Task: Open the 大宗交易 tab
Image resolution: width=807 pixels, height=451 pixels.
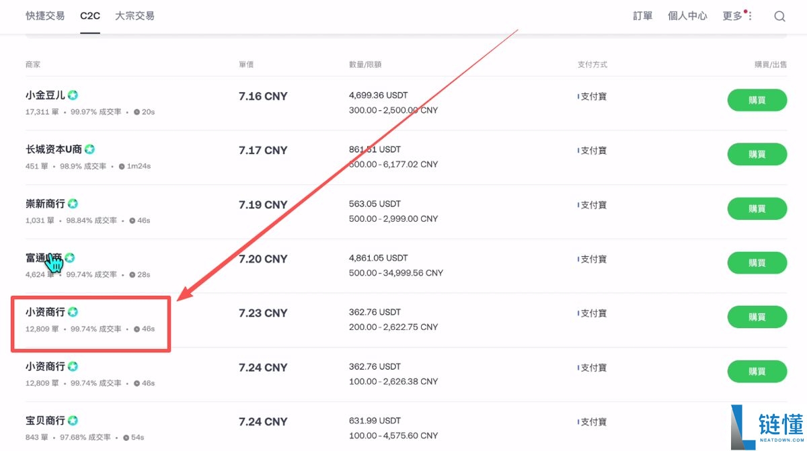Action: point(134,15)
